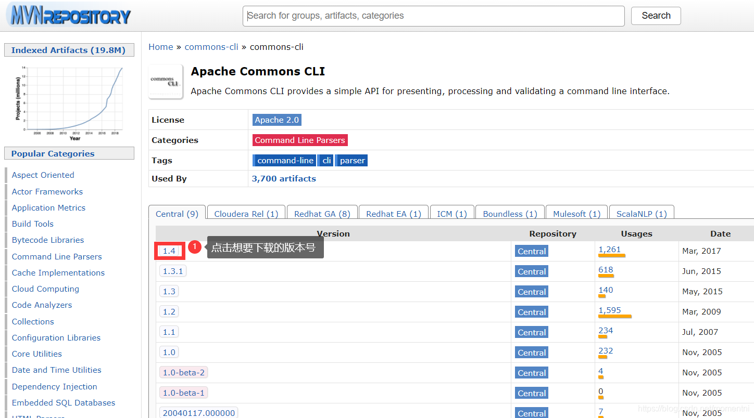View the 3,700 artifacts used by list
Screen dimensions: 754x418
coord(284,178)
